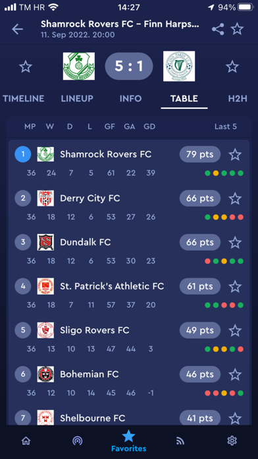Image resolution: width=258 pixels, height=459 pixels.
Task: Tap the Finn Harps crest in score header
Action: (x=179, y=66)
